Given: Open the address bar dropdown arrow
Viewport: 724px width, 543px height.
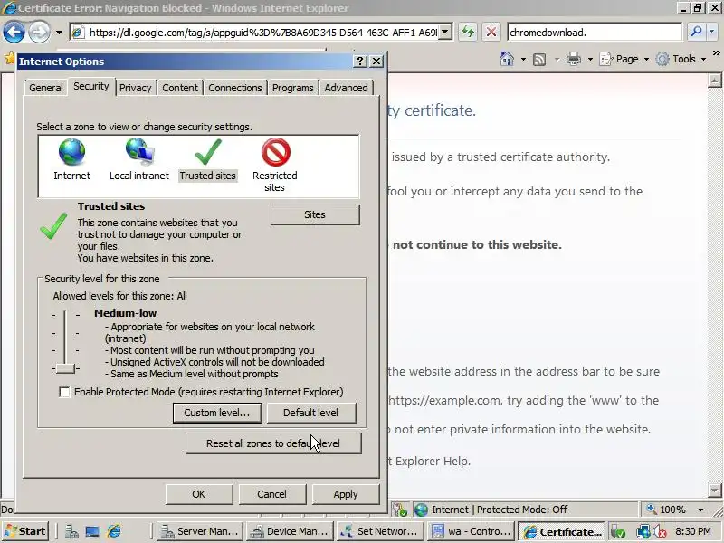Looking at the screenshot, I should [445, 33].
